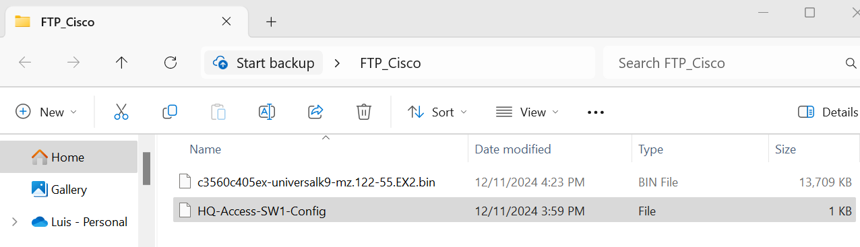The height and width of the screenshot is (247, 860).
Task: Go up one folder level
Action: click(121, 63)
